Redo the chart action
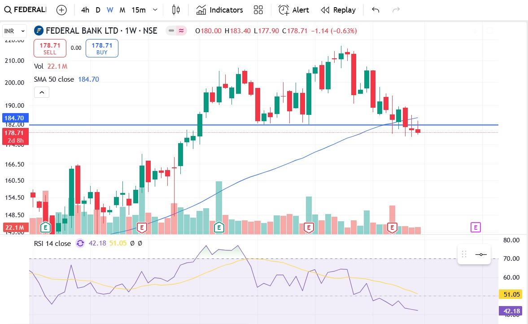Viewport: 528px width, 324px height. (x=396, y=10)
